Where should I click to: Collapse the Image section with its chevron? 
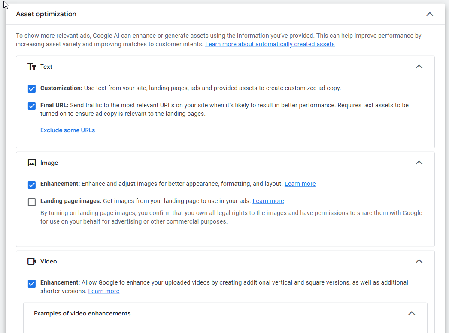point(419,163)
